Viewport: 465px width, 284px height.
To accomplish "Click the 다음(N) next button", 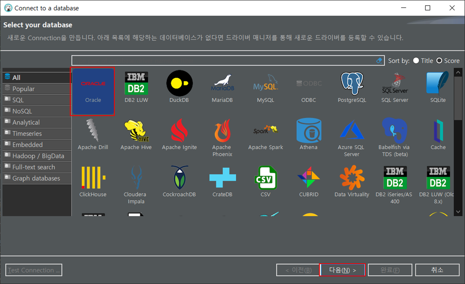I will click(342, 270).
